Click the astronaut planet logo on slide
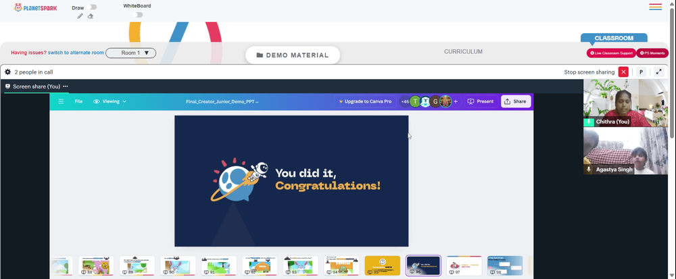The image size is (676, 279). point(239,180)
